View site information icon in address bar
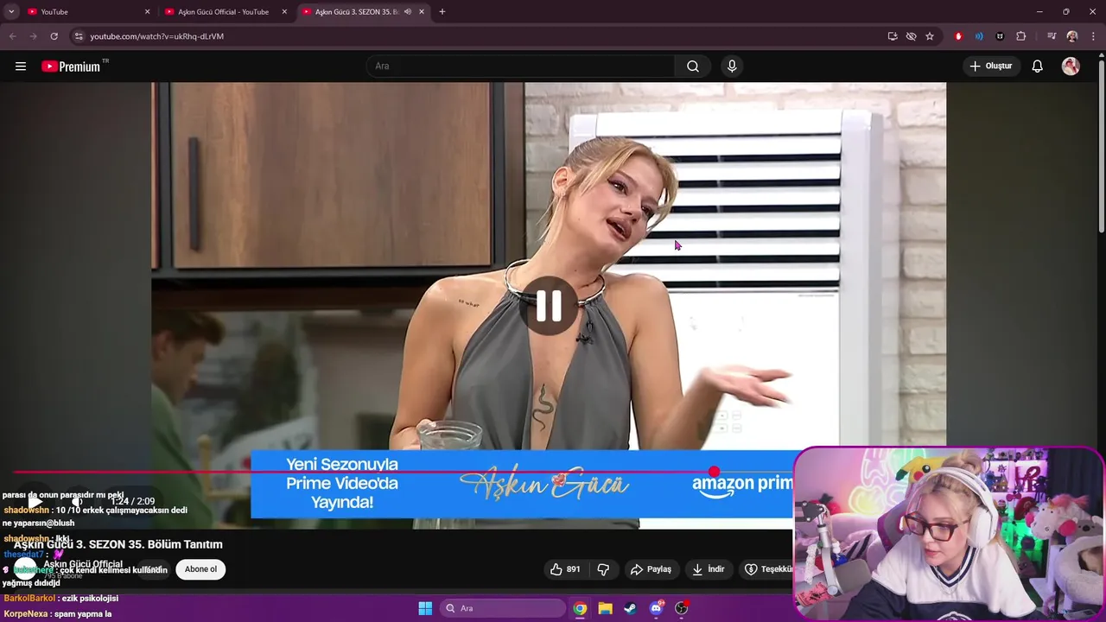 (x=79, y=36)
